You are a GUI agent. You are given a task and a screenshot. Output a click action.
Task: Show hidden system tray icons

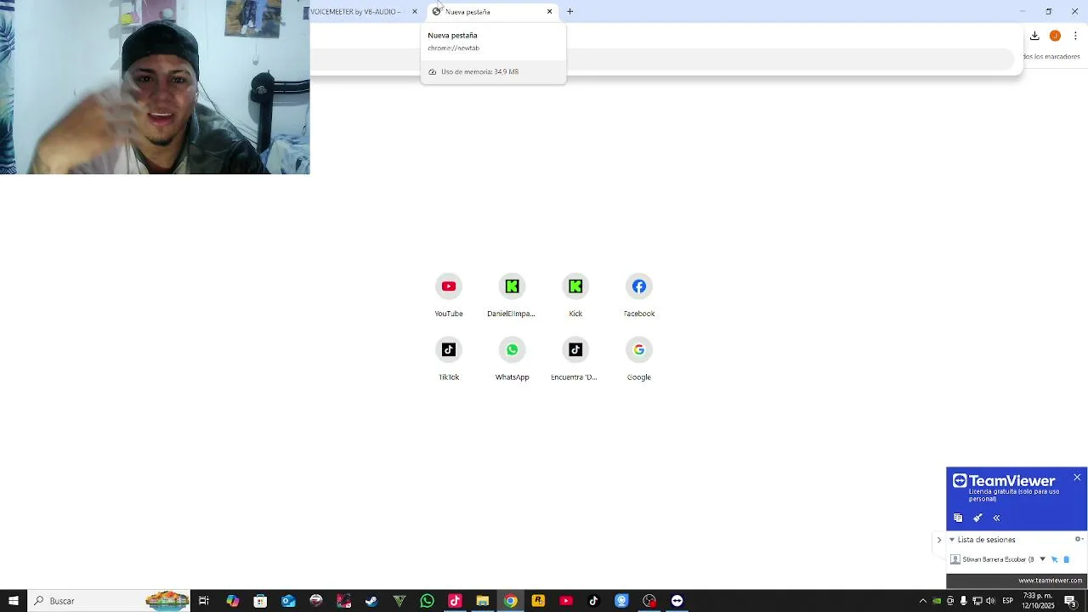(923, 601)
